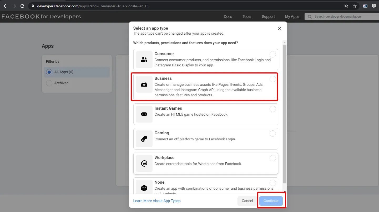Screen dimensions: 379x212
Task: Click the browser reload icon
Action: click(22, 6)
